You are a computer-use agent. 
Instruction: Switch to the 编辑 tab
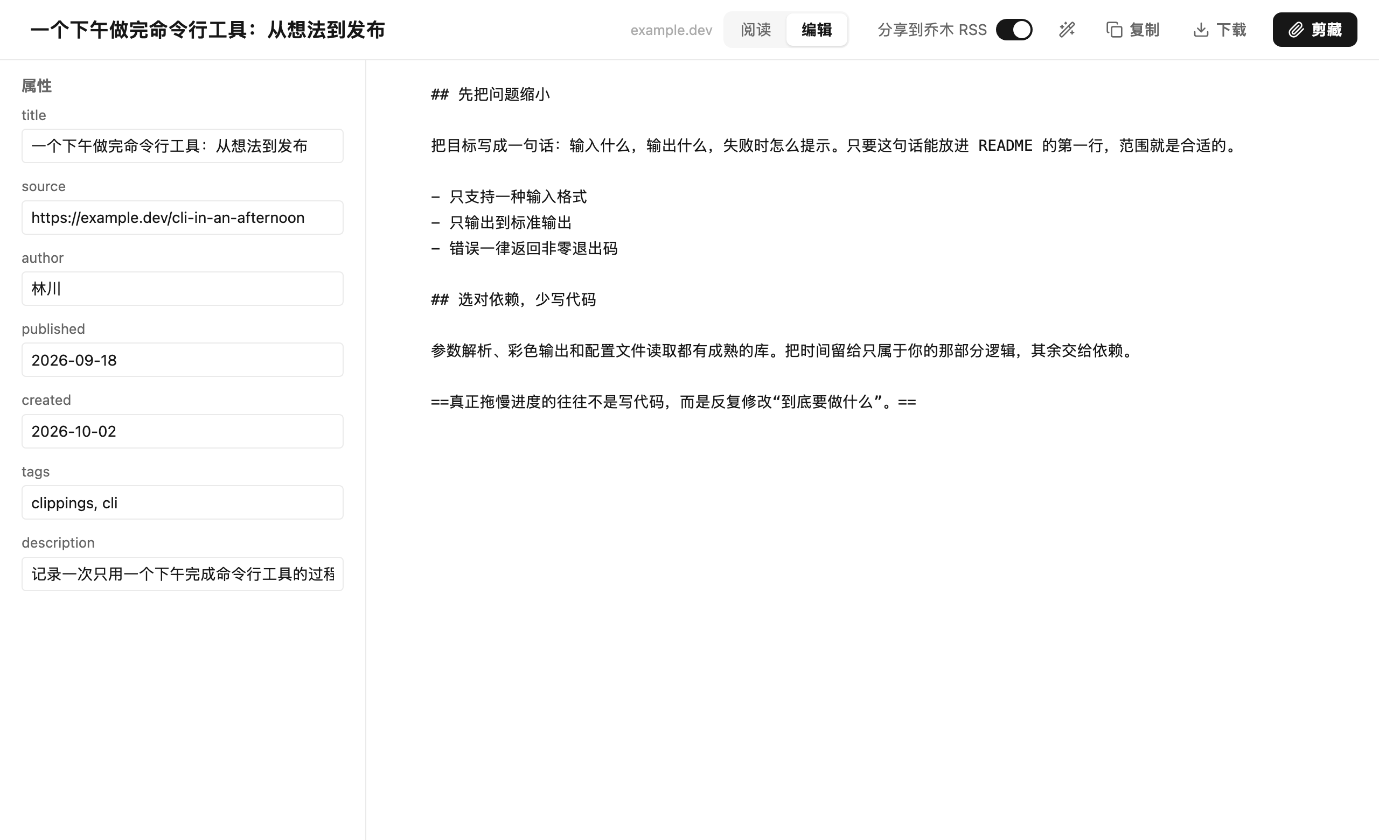(x=816, y=30)
